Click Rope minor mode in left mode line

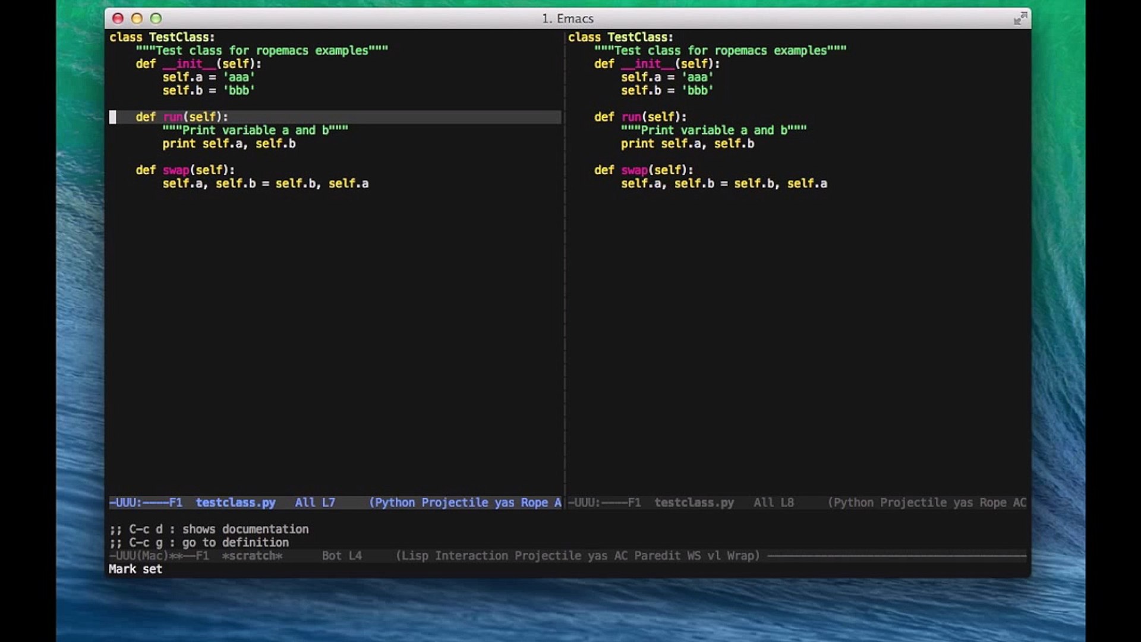[534, 503]
